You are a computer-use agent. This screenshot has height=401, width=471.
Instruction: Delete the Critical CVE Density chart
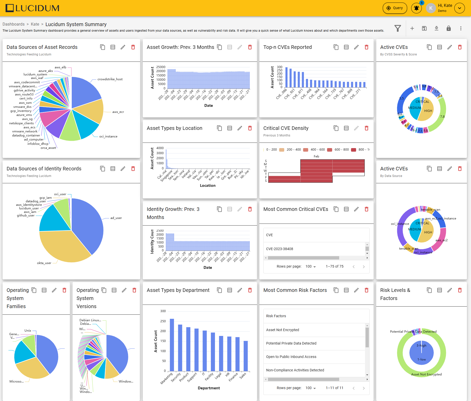(x=367, y=128)
